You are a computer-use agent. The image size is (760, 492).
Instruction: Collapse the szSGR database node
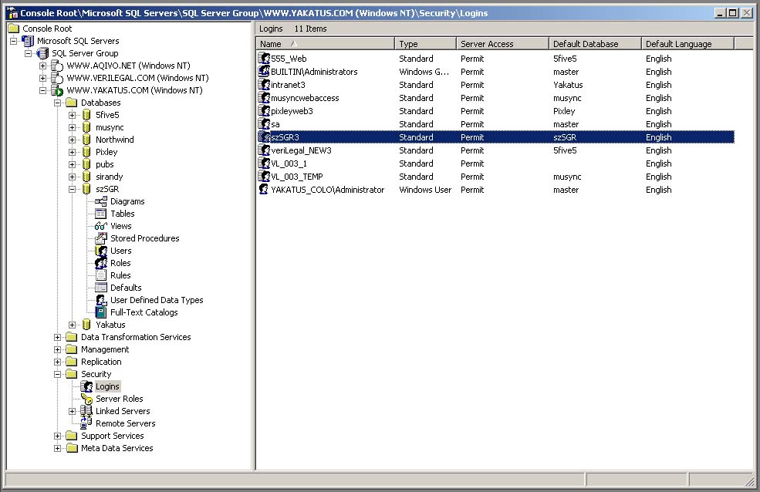[x=72, y=190]
